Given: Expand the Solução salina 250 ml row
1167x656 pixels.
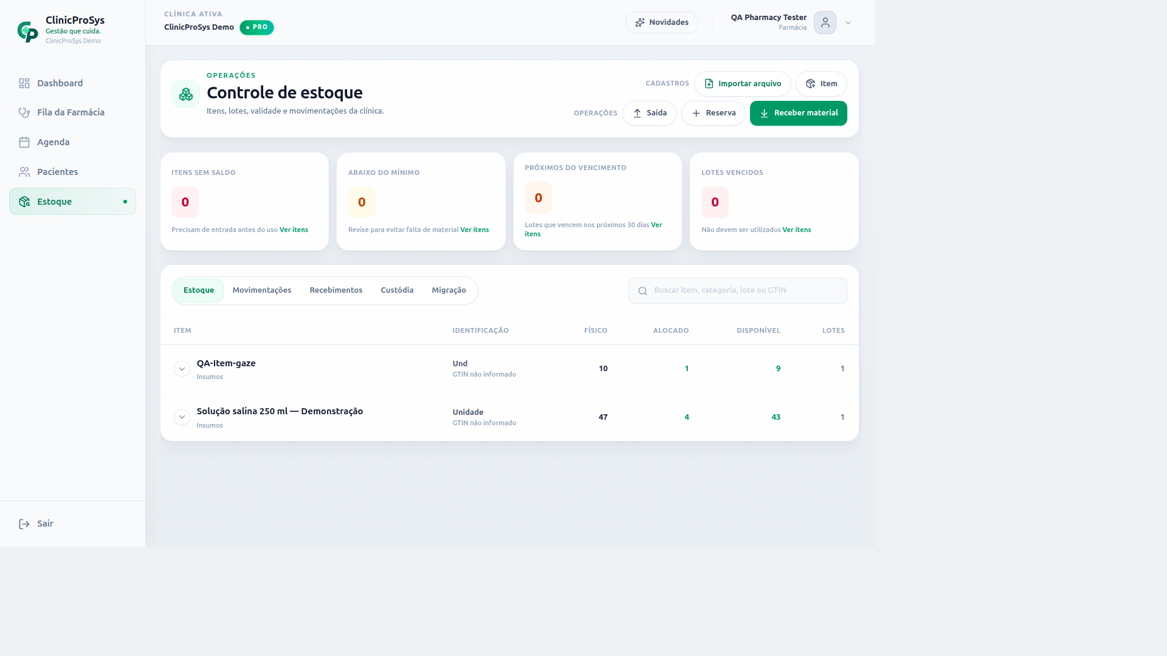Looking at the screenshot, I should (x=182, y=417).
